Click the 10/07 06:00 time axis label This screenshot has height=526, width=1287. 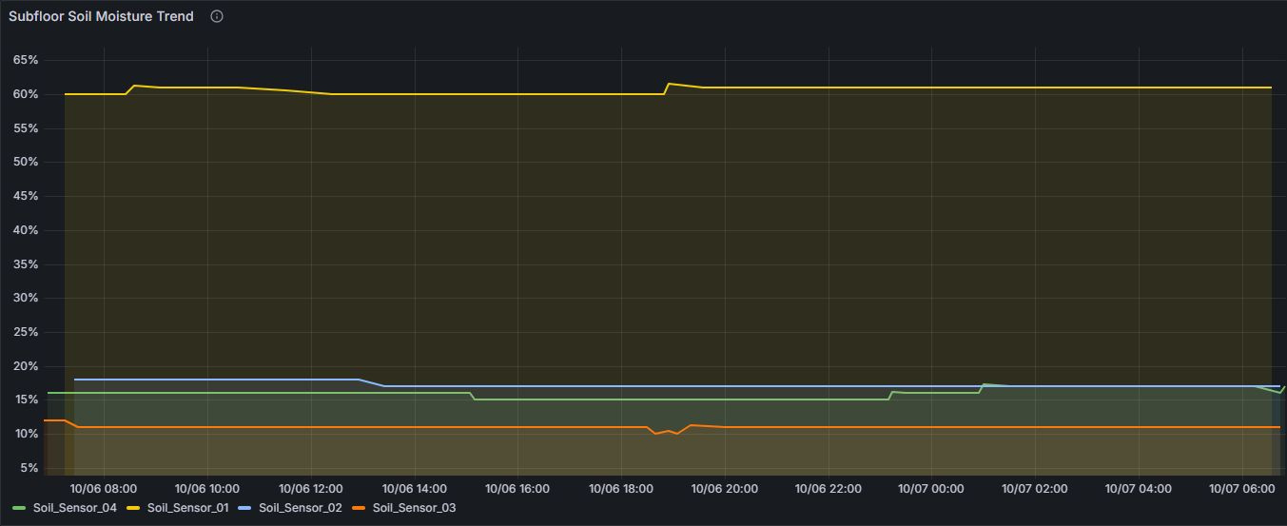coord(1241,489)
